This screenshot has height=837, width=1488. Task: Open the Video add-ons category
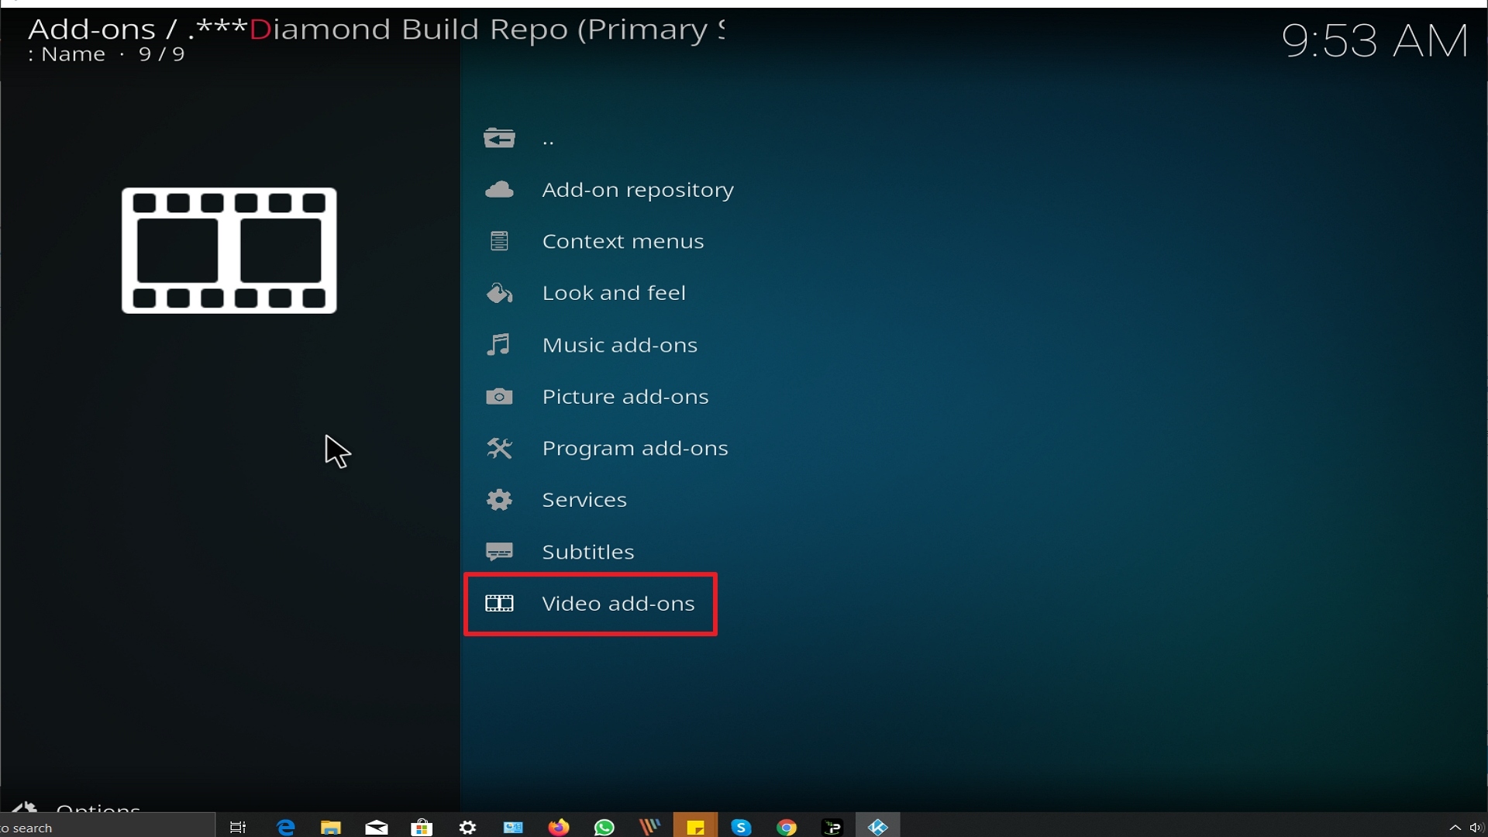pyautogui.click(x=590, y=604)
